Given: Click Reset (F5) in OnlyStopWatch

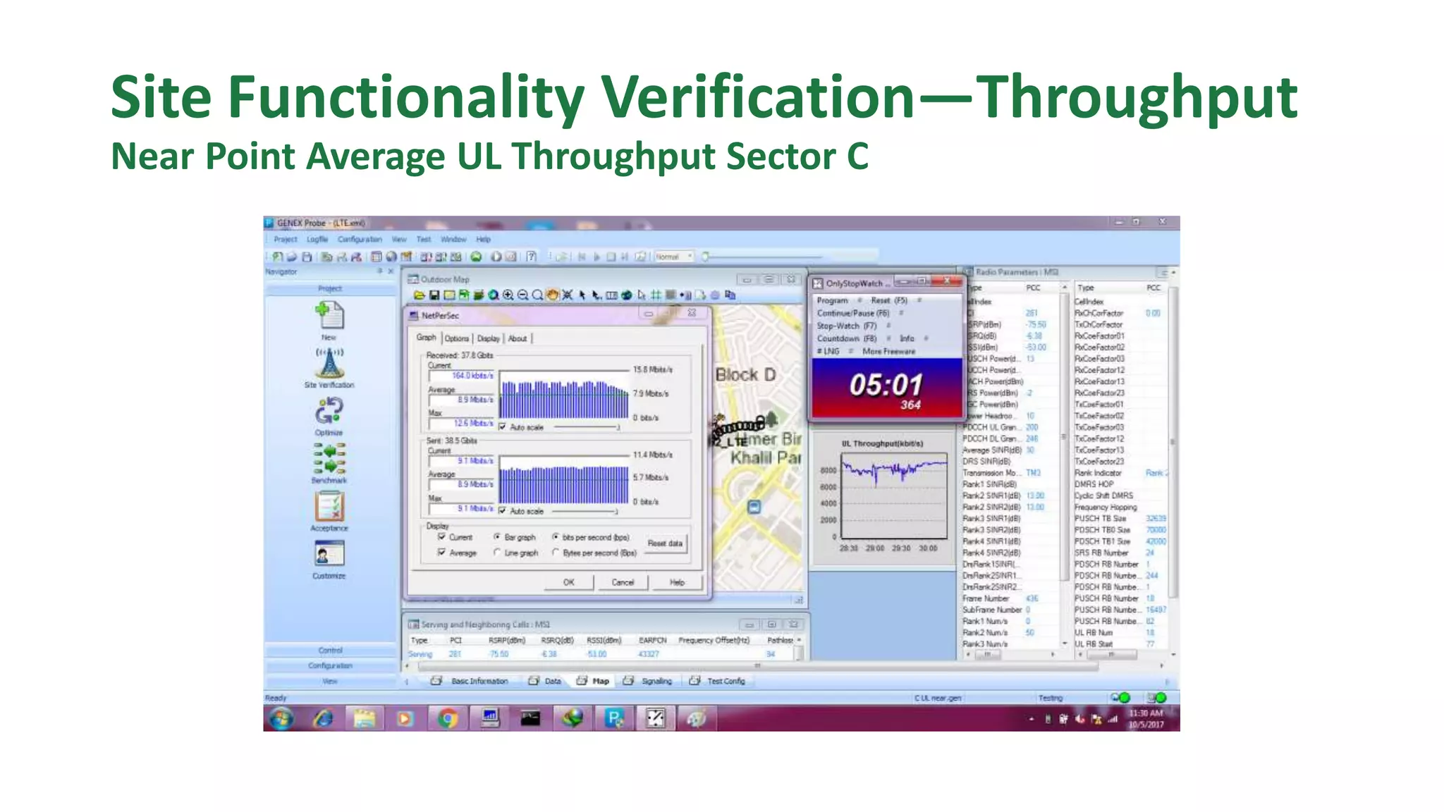Looking at the screenshot, I should [889, 300].
